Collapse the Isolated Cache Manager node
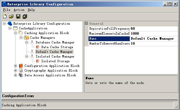Screen dimensions: 180x110 click(x=27, y=56)
